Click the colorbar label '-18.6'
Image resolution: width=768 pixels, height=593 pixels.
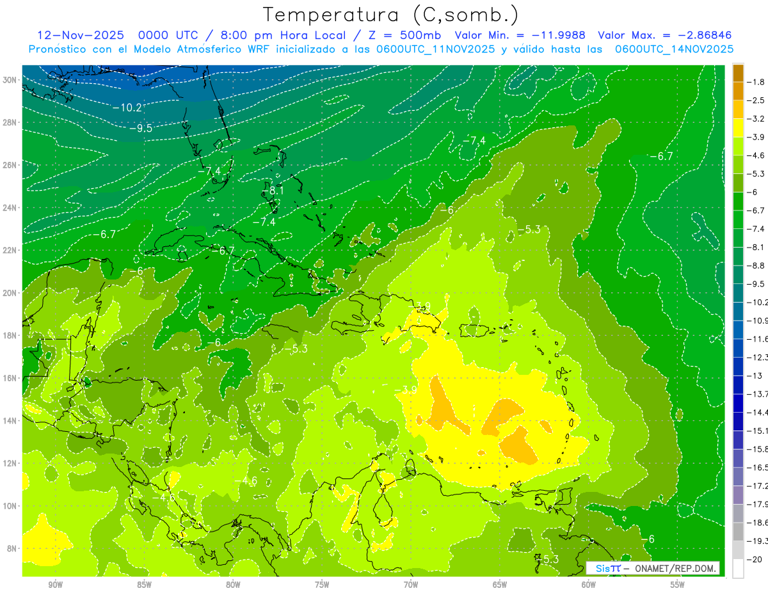coord(758,523)
